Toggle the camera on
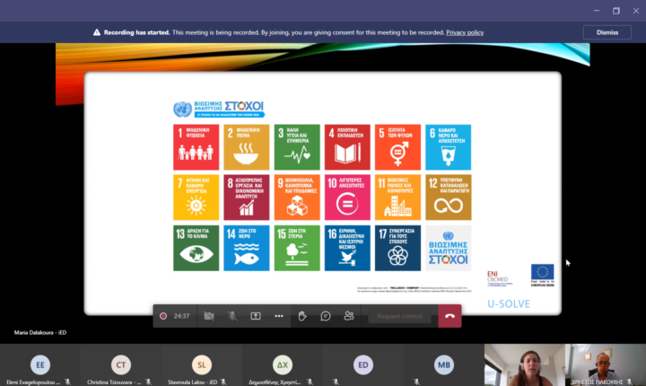 pyautogui.click(x=209, y=316)
